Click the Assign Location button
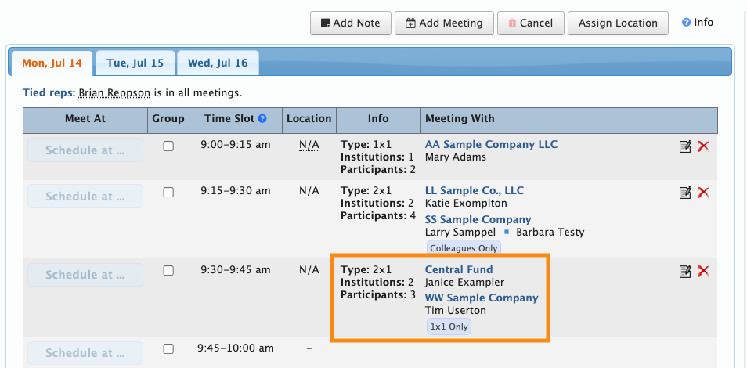Image resolution: width=747 pixels, height=368 pixels. pos(618,23)
